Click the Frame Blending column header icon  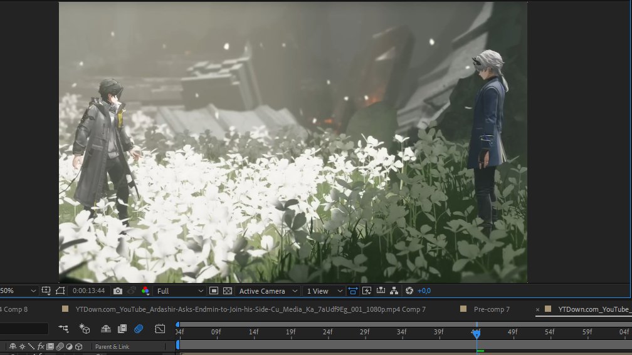(50, 346)
